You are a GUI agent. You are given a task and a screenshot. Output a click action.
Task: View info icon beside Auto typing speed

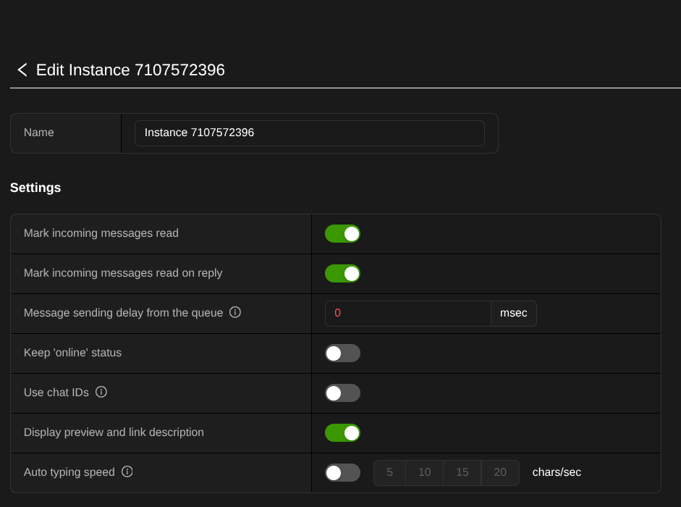[x=127, y=472]
